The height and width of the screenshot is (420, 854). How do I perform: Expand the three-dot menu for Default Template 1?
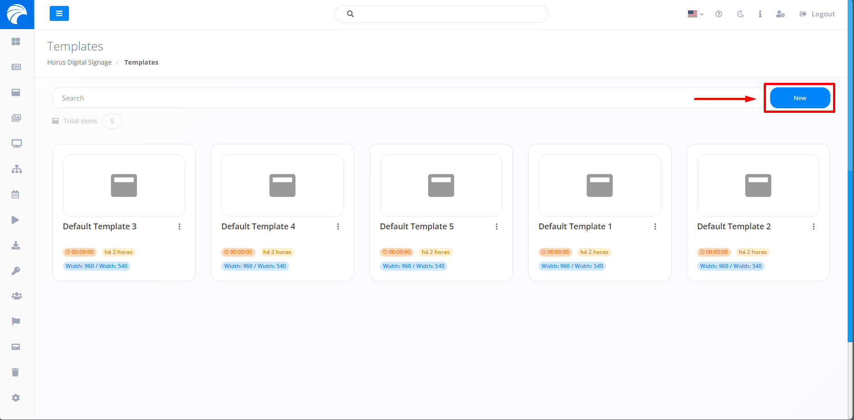pos(655,227)
